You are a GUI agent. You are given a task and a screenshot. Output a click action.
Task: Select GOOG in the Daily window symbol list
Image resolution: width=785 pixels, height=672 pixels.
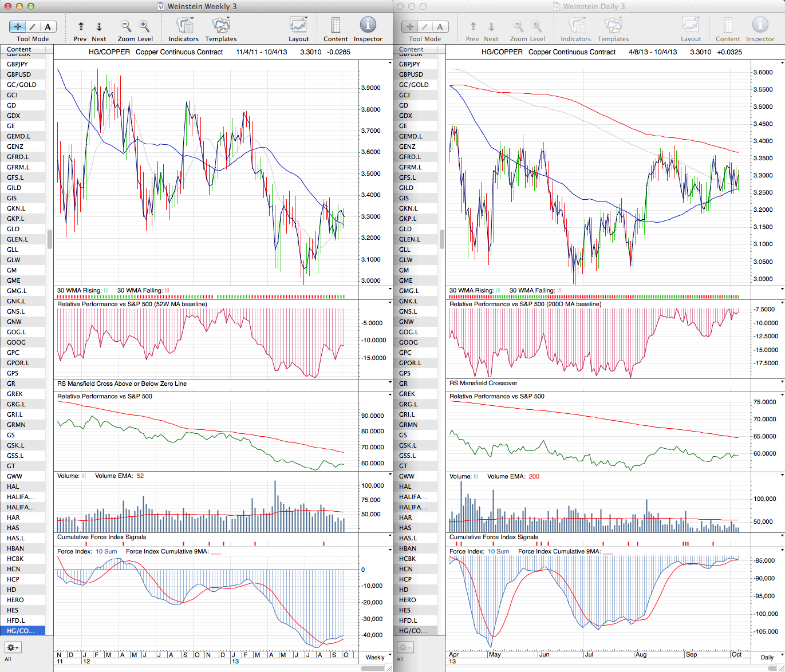click(x=408, y=342)
